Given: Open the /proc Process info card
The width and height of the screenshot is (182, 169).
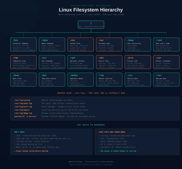Looking at the screenshot, I should coord(138,62).
